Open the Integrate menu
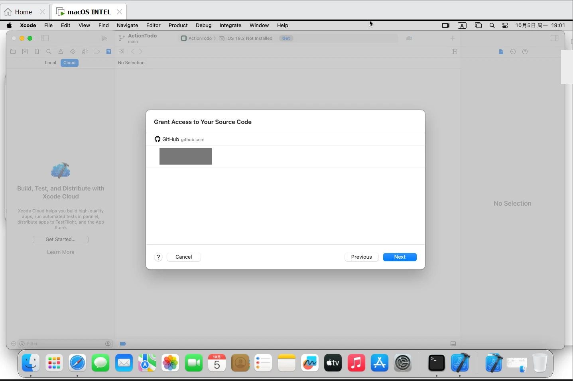Image resolution: width=573 pixels, height=381 pixels. pos(230,25)
